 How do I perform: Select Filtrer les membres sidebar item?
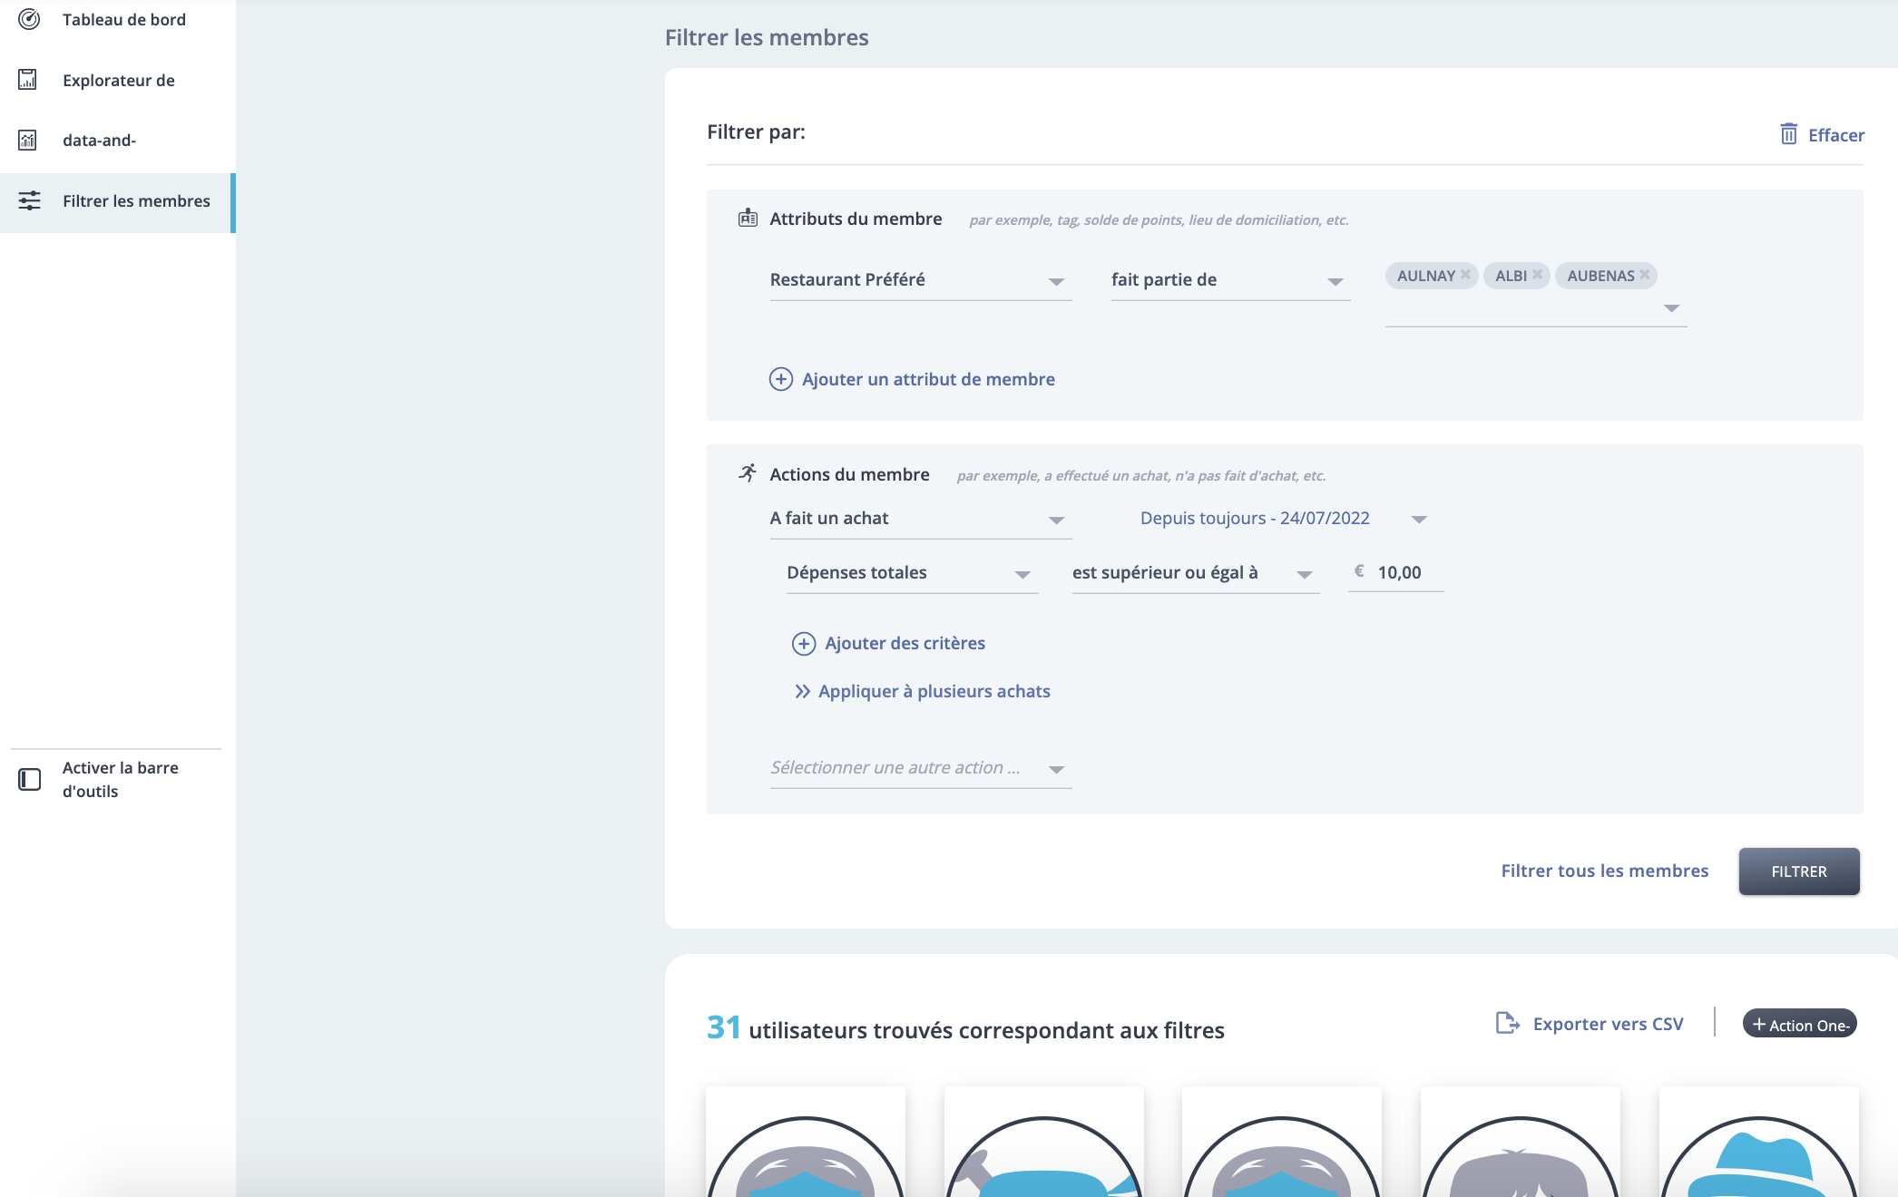118,201
